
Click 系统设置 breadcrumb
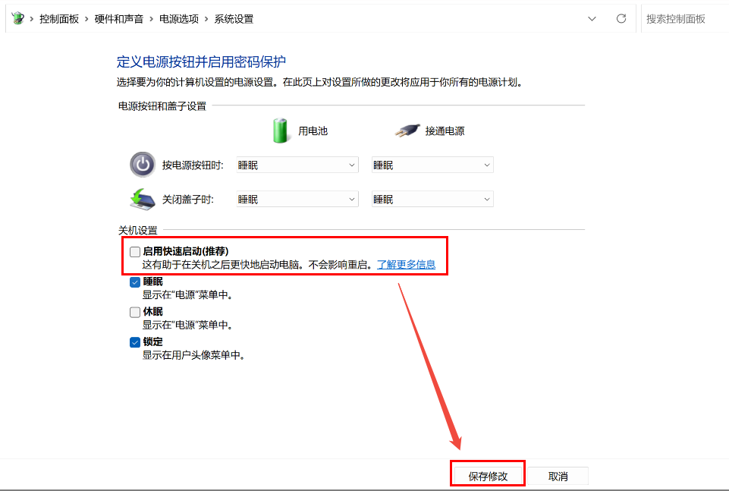[234, 19]
